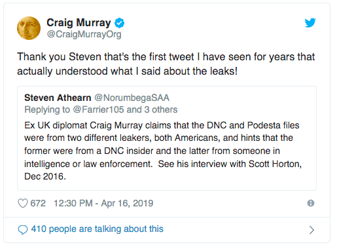Open the quoted tweet body text

click(x=163, y=151)
